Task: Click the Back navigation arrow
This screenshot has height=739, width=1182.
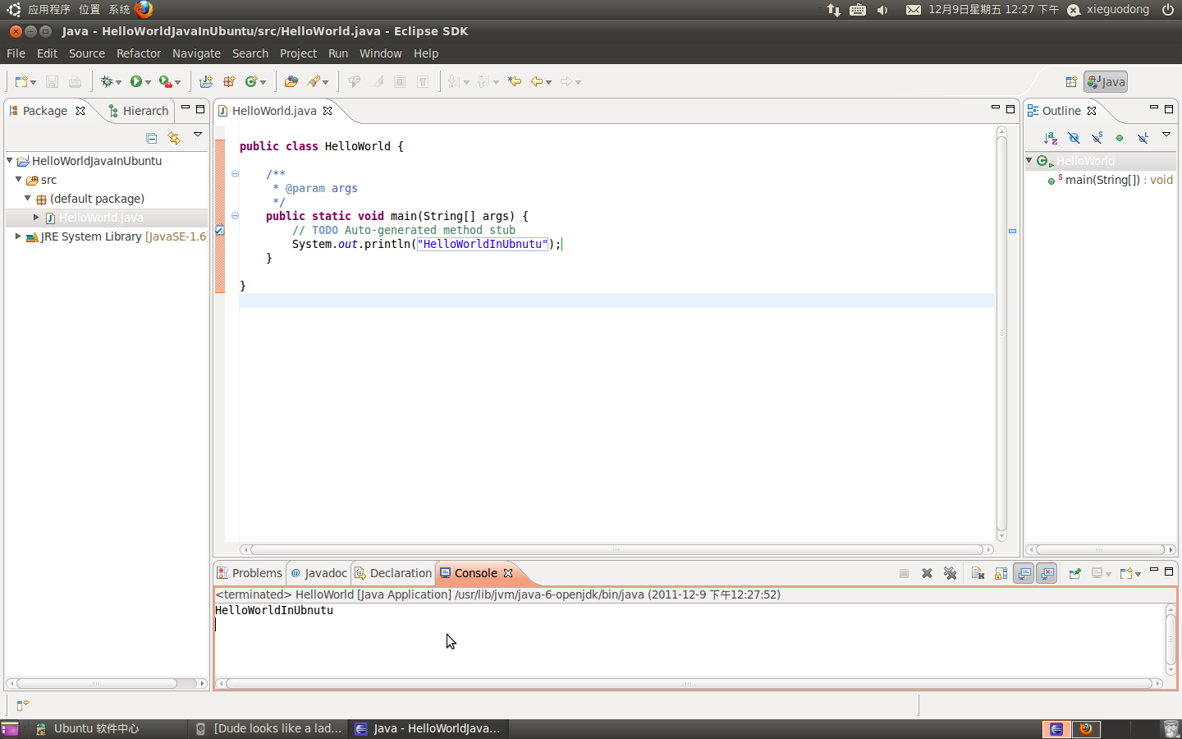Action: [537, 81]
